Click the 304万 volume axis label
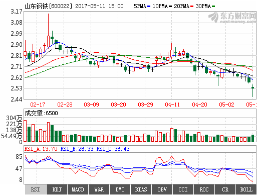 14,118
